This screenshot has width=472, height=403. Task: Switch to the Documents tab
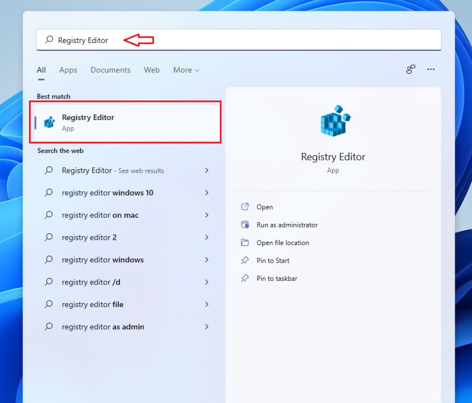pyautogui.click(x=110, y=70)
